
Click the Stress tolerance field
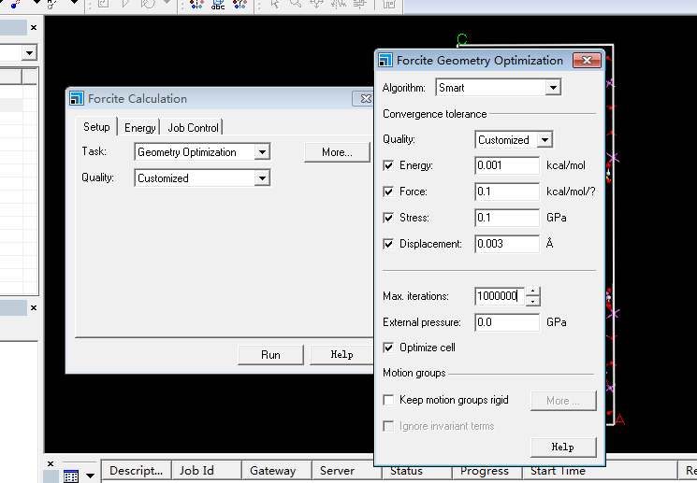[x=507, y=218]
